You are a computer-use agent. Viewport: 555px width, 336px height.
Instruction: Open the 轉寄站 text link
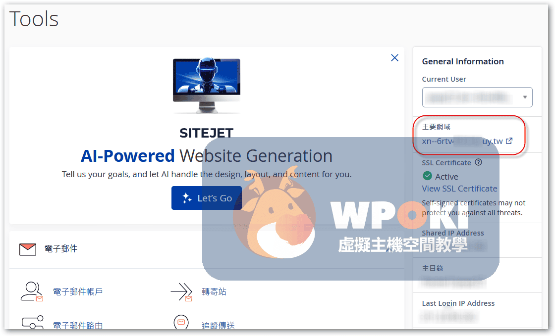click(214, 292)
